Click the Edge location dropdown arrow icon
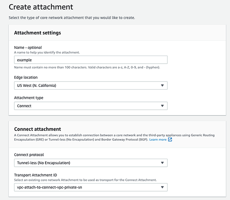Screen dimensions: 230x200 (162, 86)
